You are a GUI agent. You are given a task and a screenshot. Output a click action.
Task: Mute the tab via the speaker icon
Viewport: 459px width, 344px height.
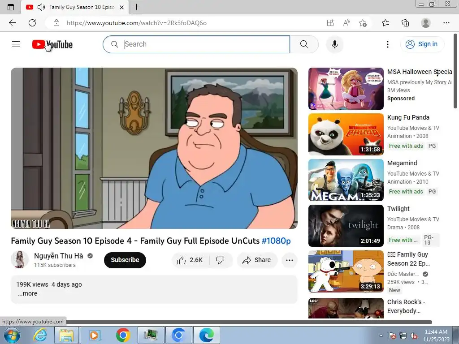41,7
